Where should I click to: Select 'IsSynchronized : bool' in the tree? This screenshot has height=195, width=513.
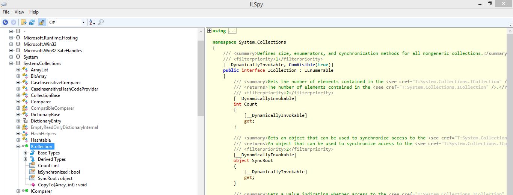click(59, 172)
